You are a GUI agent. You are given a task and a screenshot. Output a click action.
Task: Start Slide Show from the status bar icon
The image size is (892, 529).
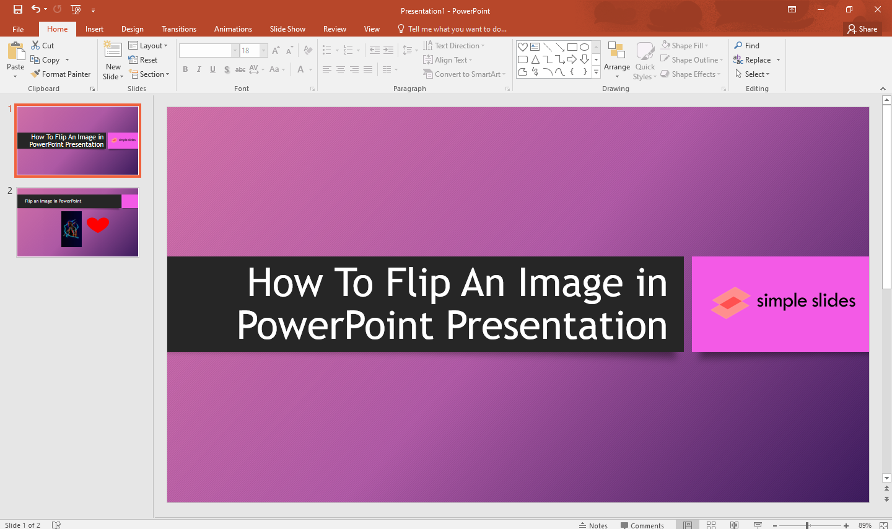pos(758,525)
